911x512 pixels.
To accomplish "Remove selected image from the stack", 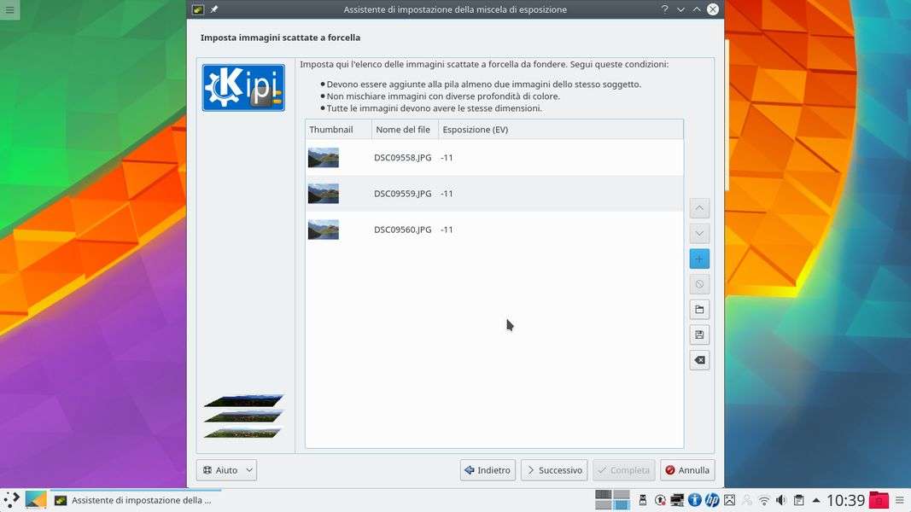I will click(699, 284).
